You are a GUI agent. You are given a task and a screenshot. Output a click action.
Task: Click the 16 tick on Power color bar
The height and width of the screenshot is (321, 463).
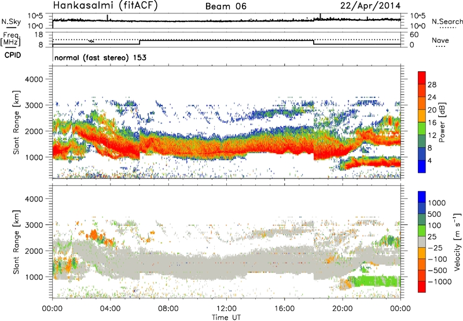(432, 123)
